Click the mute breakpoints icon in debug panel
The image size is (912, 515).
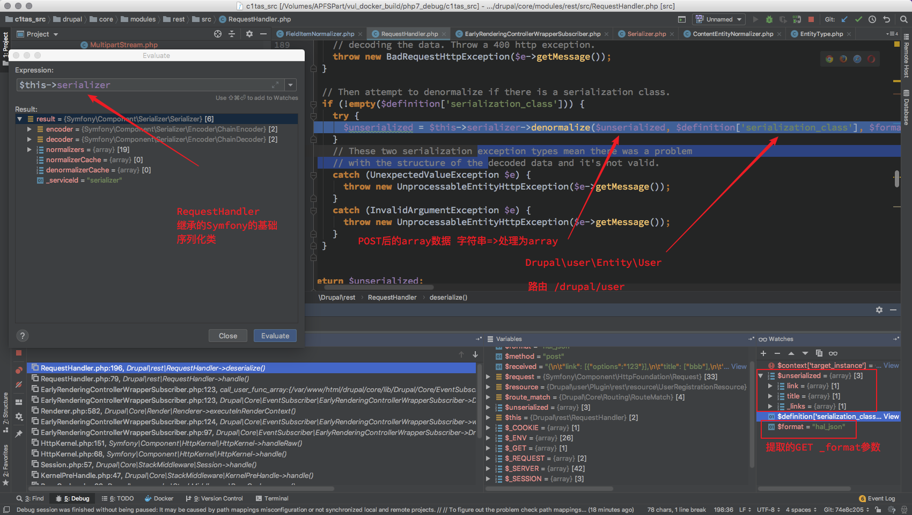pos(19,385)
